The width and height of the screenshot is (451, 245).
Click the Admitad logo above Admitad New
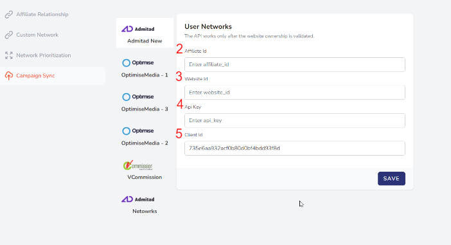click(x=138, y=29)
